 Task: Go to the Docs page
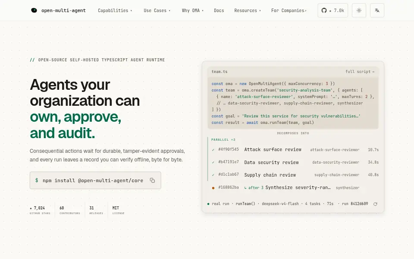(x=219, y=10)
